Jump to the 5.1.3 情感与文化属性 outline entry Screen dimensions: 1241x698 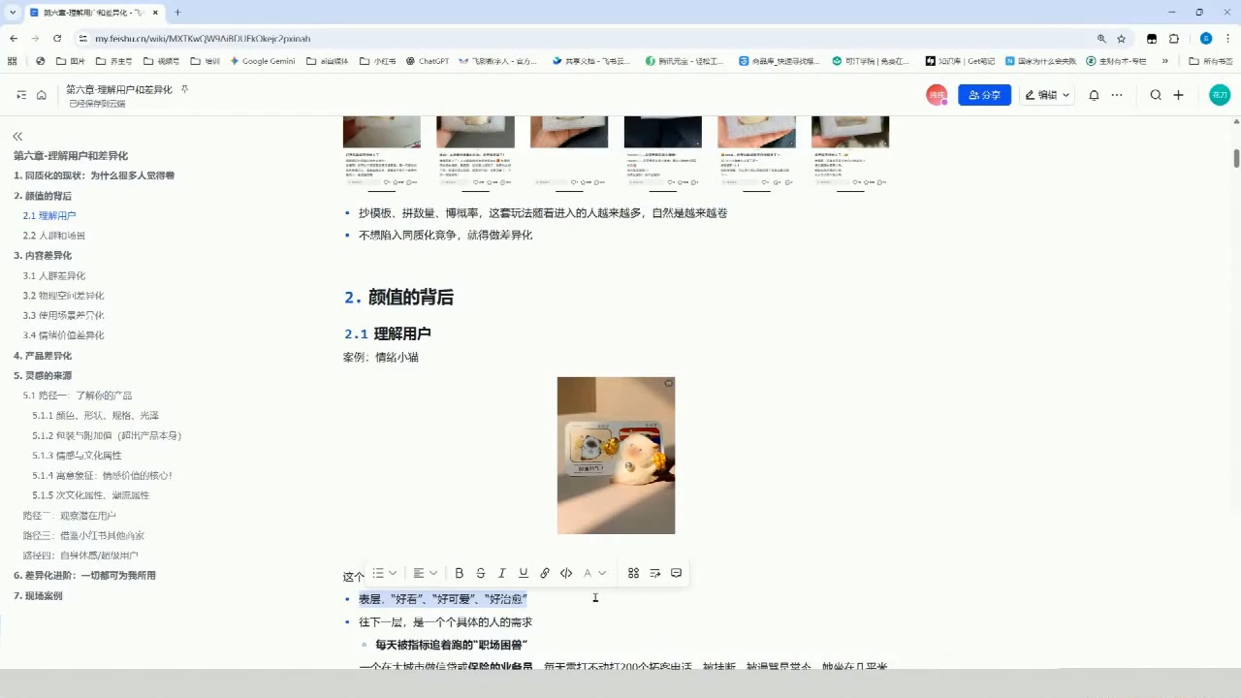tap(77, 455)
